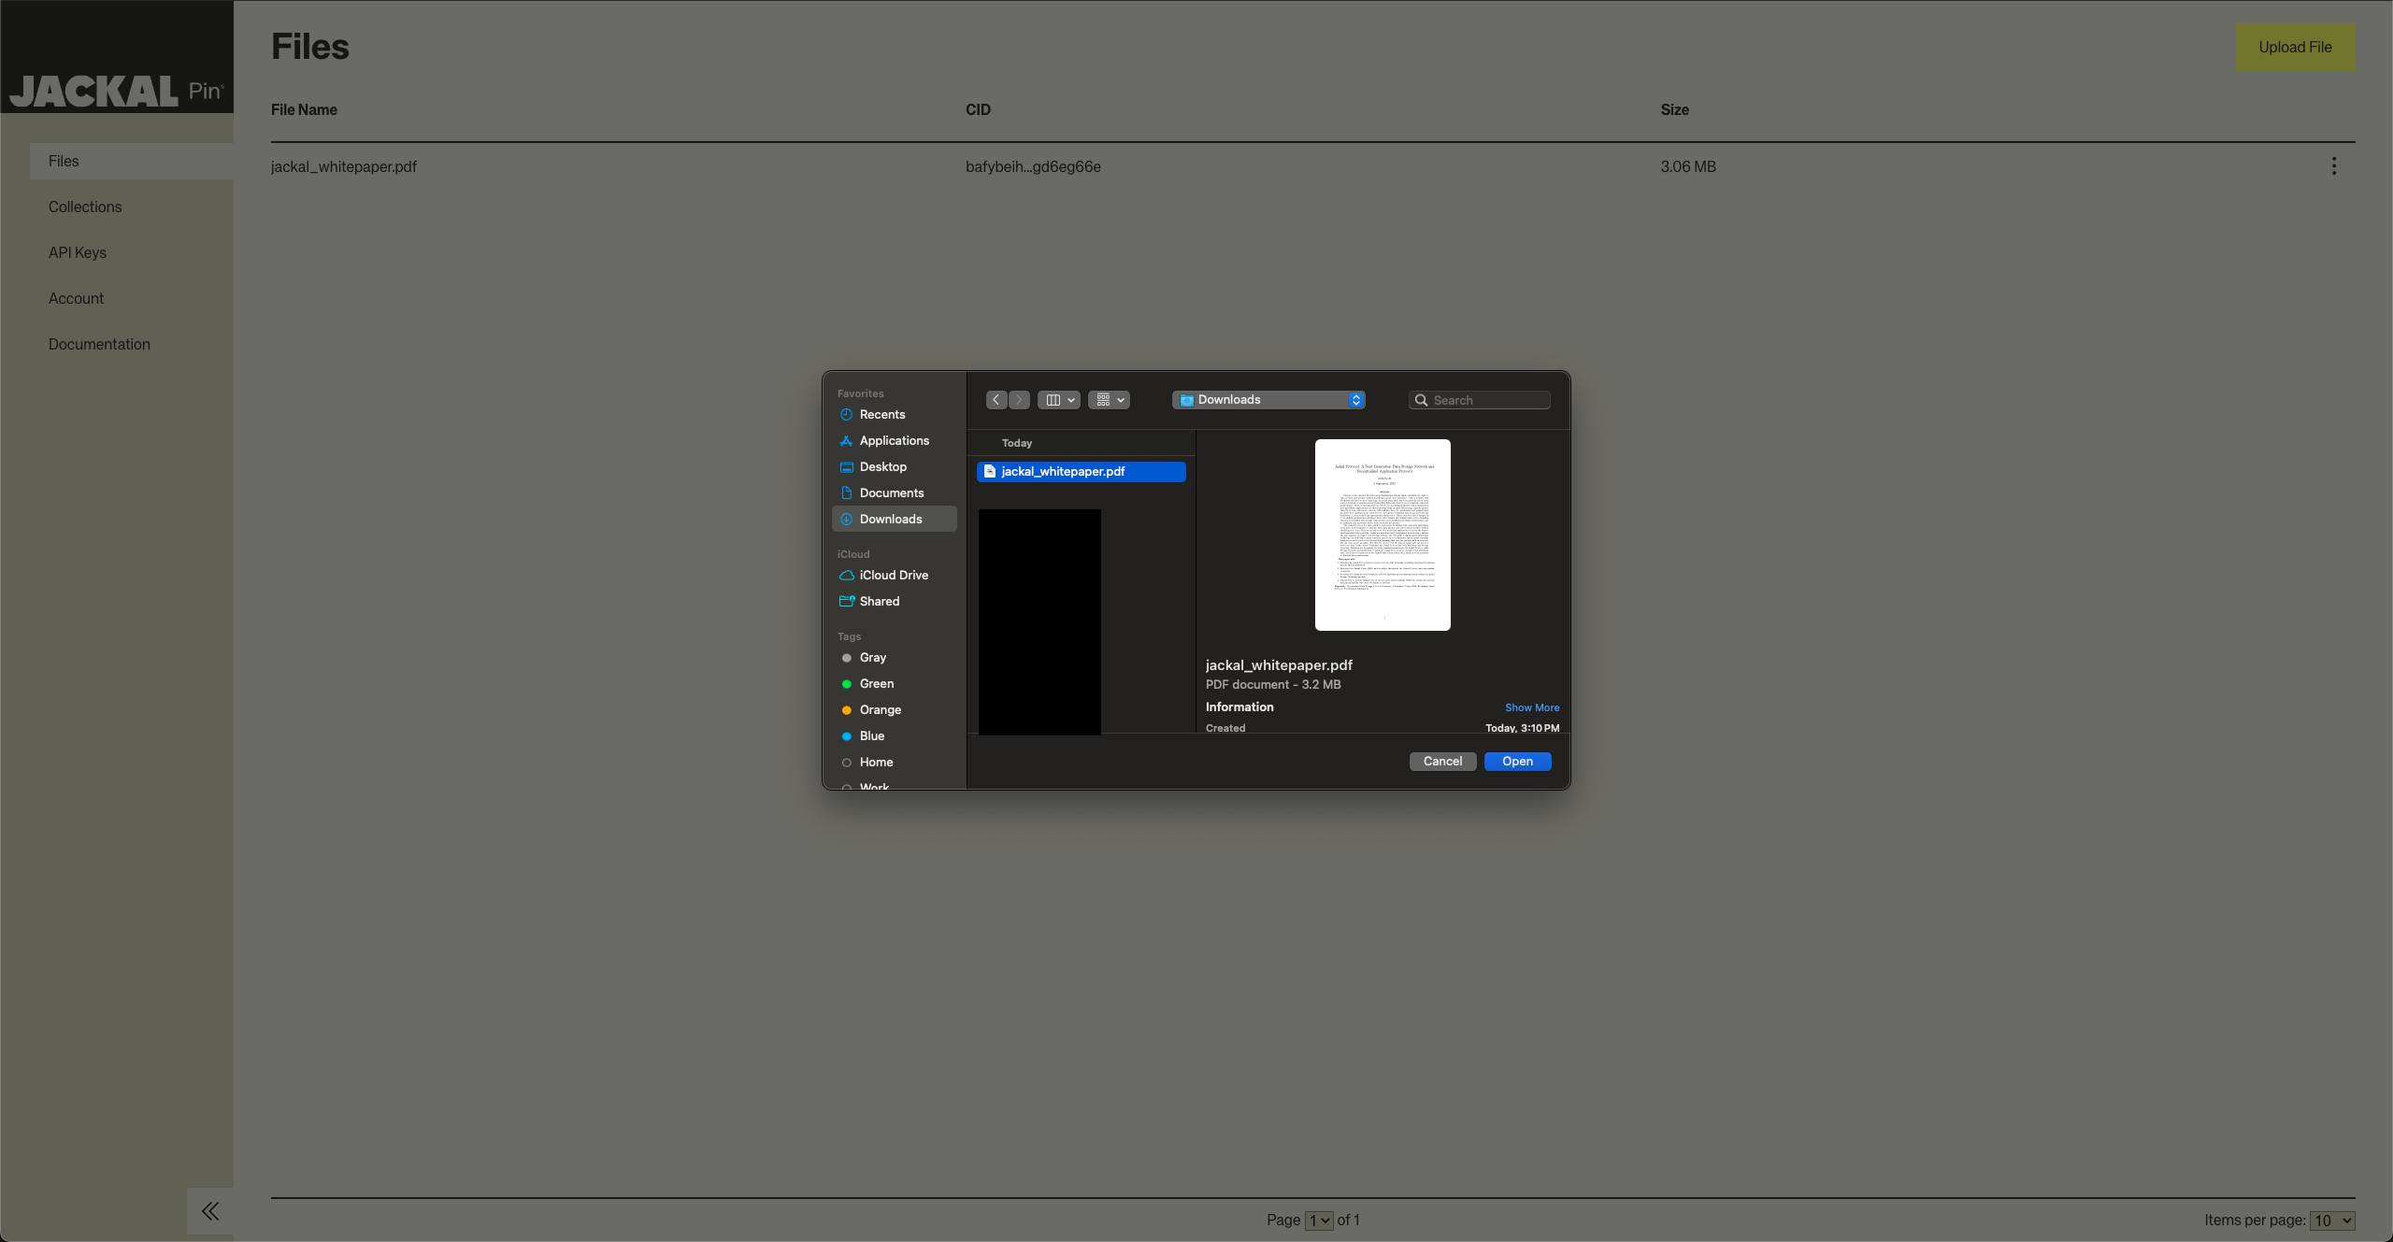The image size is (2393, 1242).
Task: Click the jackal_whitepaper.pdf title under the preview
Action: pos(1279,665)
